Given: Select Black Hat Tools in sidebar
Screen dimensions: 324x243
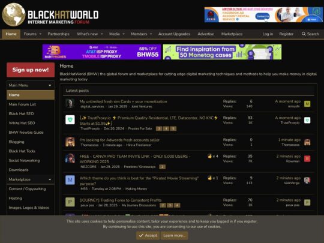Looking at the screenshot, I should 22,151.
